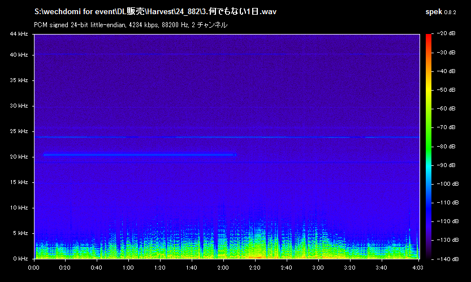The image size is (471, 282).
Task: Click the 35 kHz frequency axis label
Action: click(x=19, y=80)
